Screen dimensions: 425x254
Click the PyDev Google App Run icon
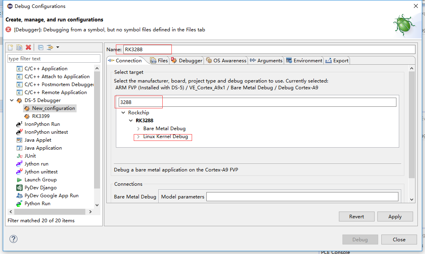pyautogui.click(x=19, y=195)
